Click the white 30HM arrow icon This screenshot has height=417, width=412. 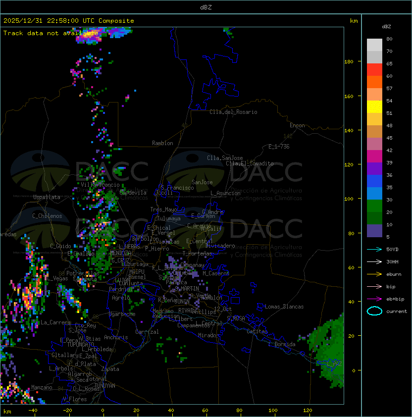coord(374,261)
